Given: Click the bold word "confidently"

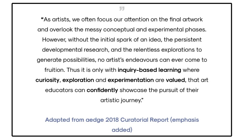Looking at the screenshot, I should [x=102, y=90].
